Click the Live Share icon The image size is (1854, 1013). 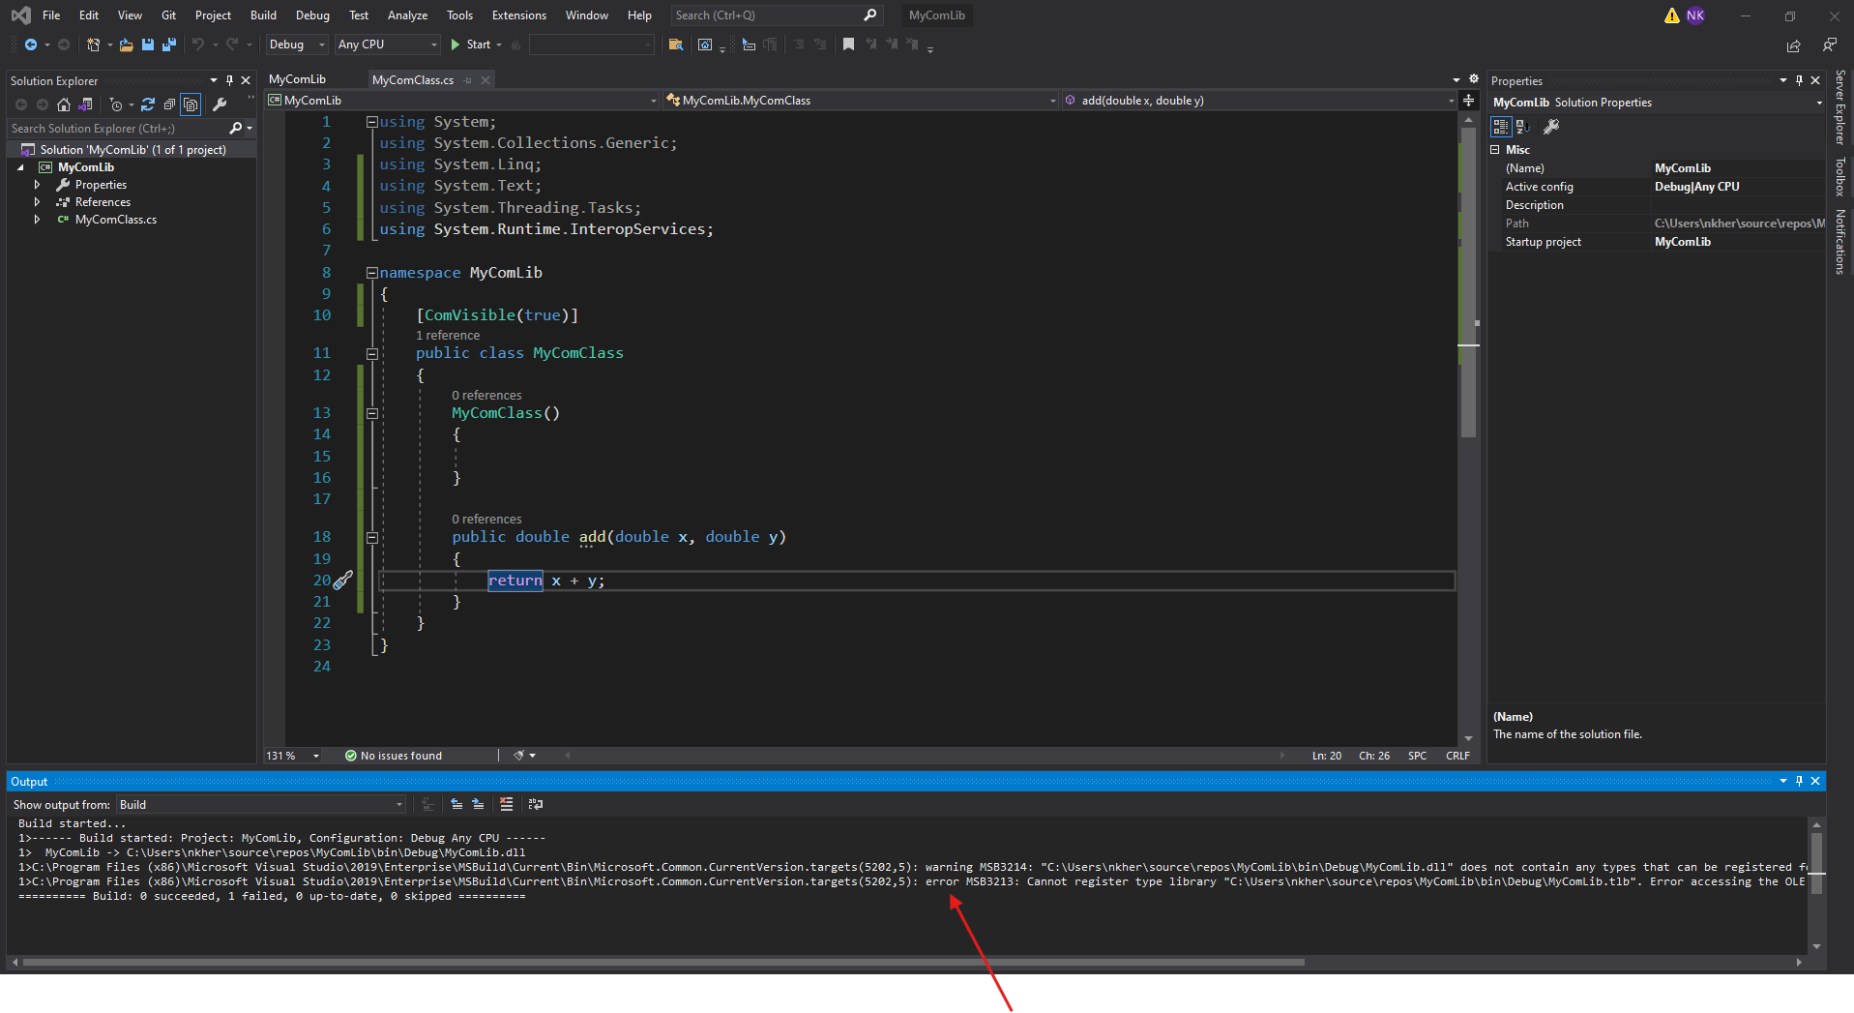(1794, 45)
